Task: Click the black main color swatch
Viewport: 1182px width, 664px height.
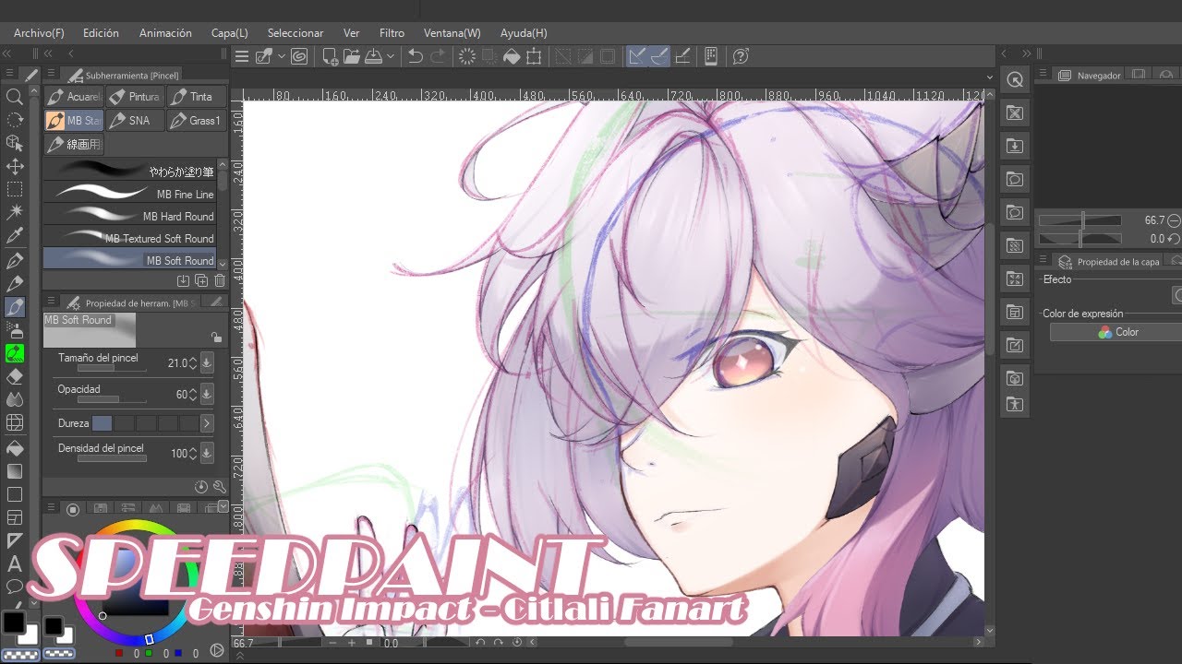Action: click(13, 622)
